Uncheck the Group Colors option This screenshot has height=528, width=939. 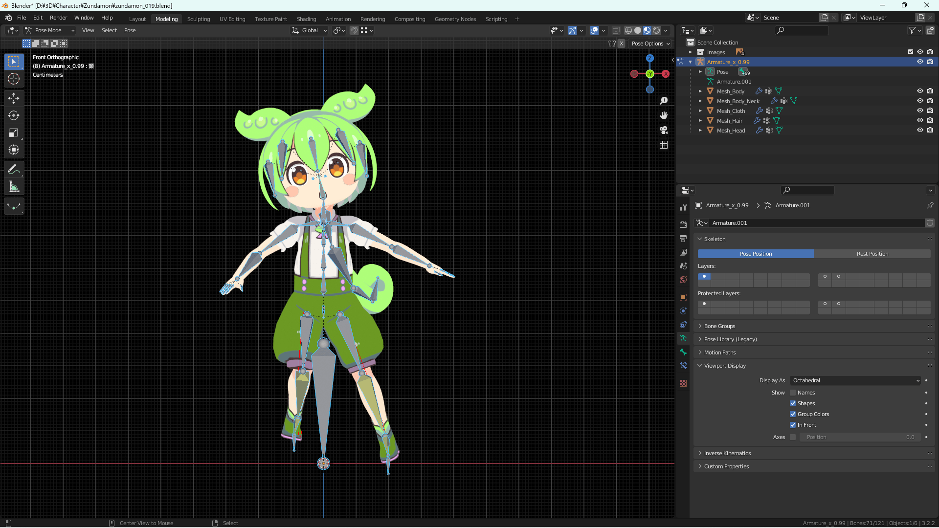pyautogui.click(x=793, y=414)
